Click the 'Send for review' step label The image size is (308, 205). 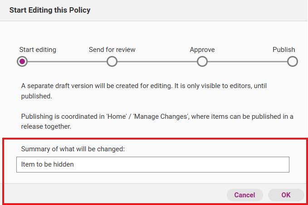tap(112, 50)
